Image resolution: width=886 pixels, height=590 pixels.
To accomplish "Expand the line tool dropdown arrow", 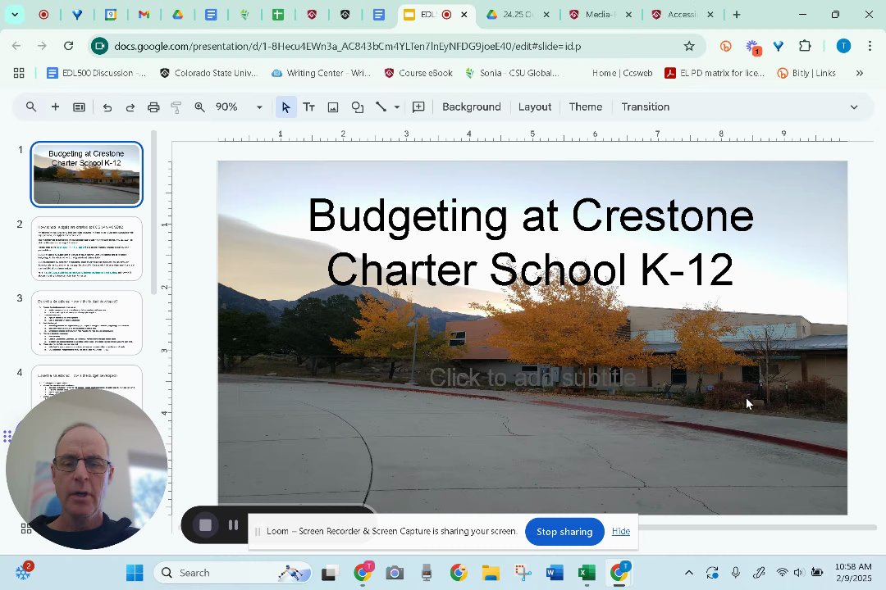I will click(397, 107).
